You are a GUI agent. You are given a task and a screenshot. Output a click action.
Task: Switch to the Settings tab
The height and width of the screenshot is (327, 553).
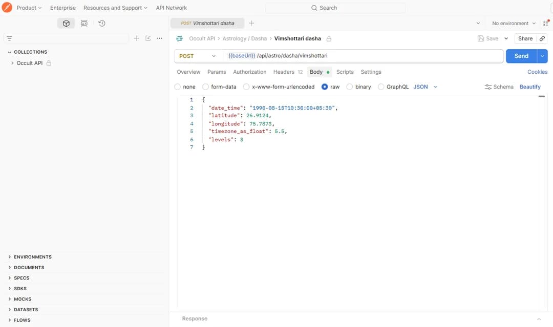(371, 72)
